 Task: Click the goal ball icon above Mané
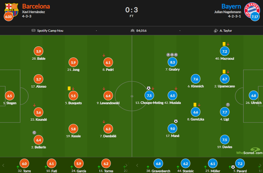point(176,121)
